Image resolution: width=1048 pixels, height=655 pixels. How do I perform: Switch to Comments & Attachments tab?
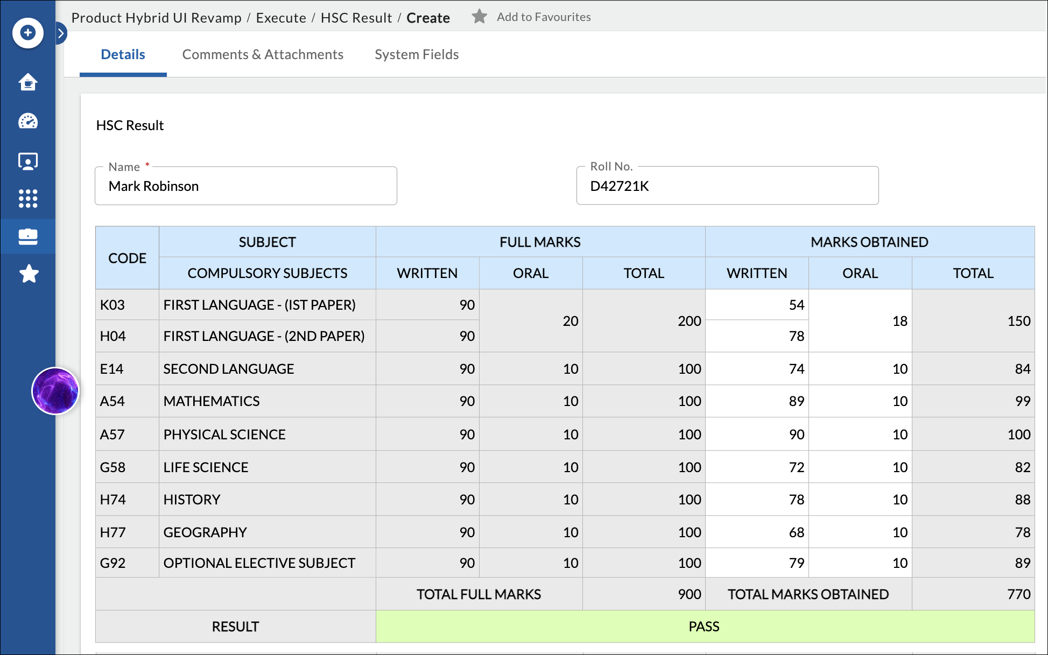tap(263, 54)
